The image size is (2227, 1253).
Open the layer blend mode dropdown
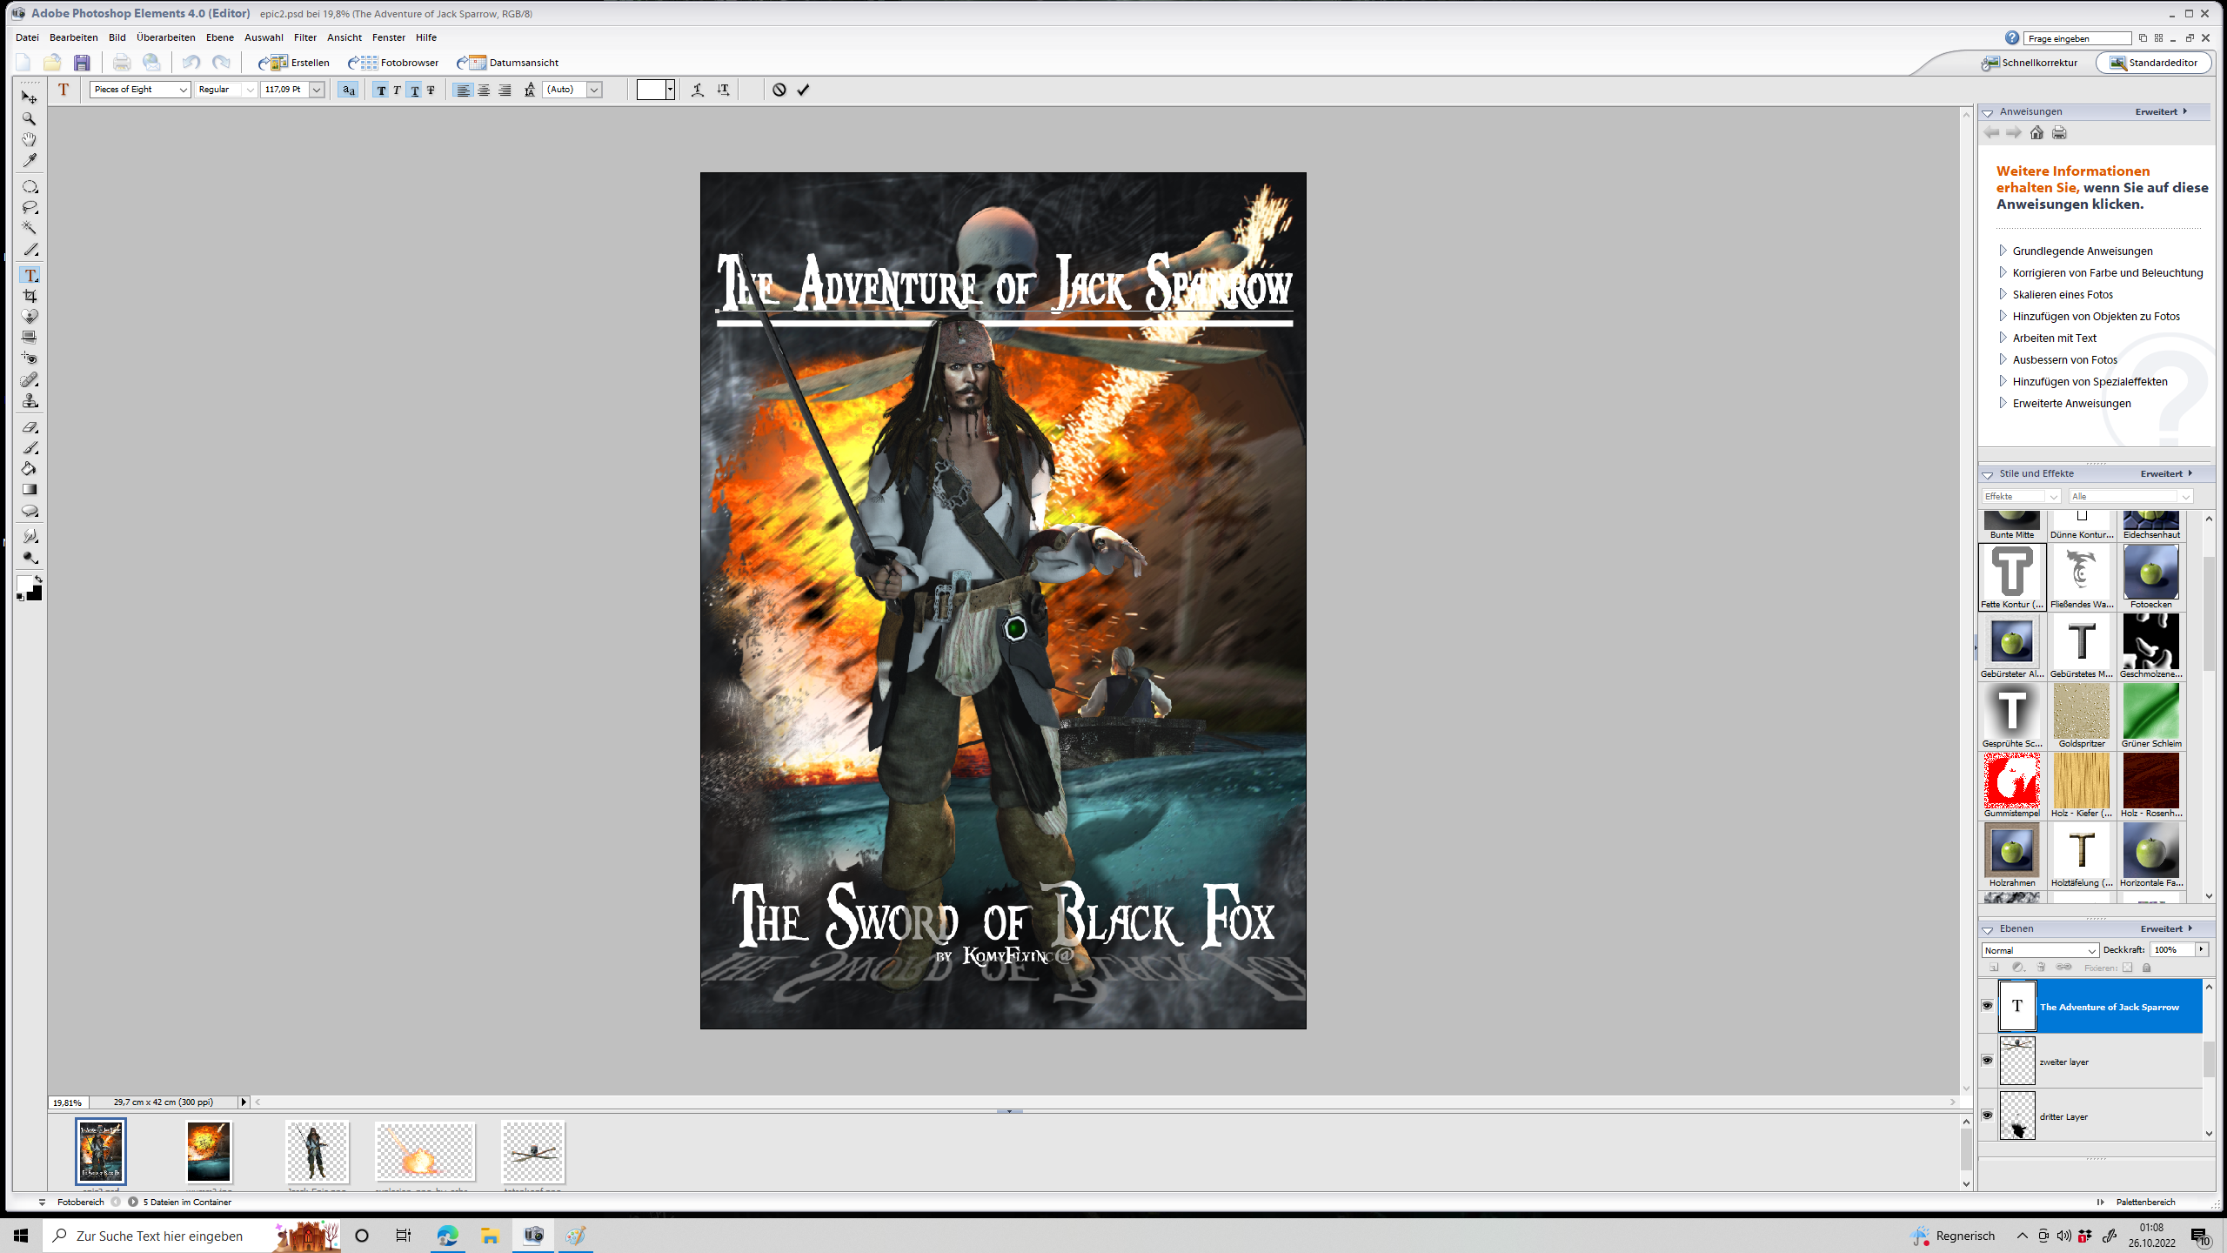(x=2040, y=950)
